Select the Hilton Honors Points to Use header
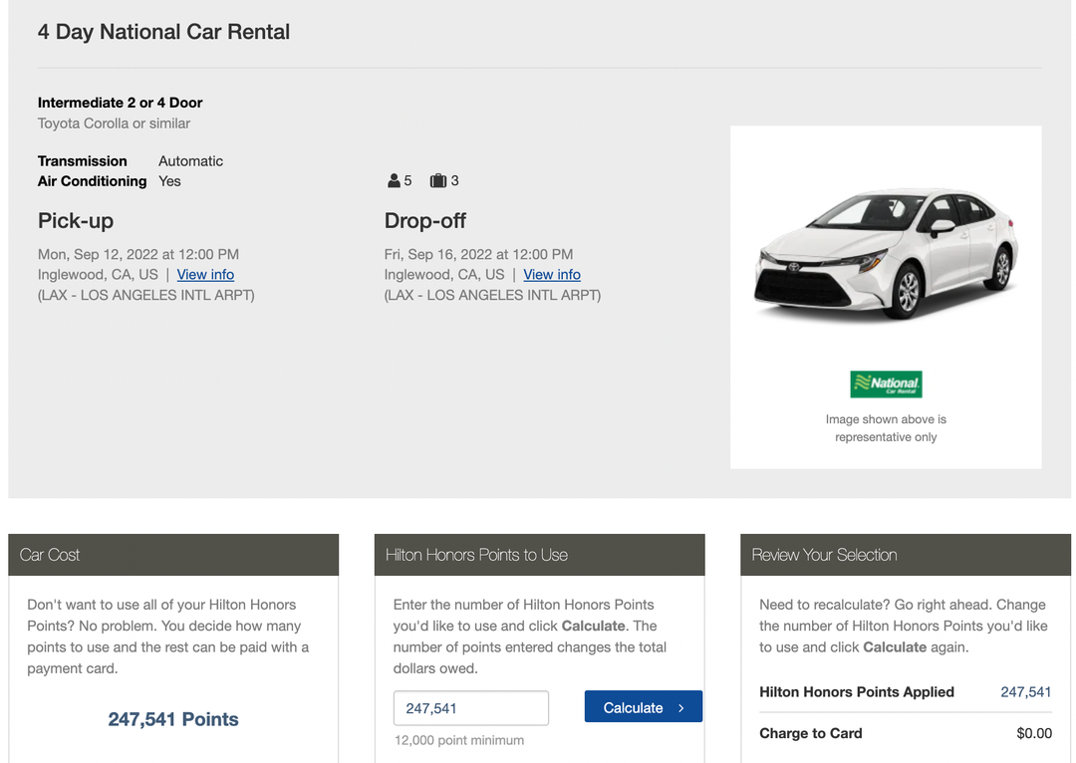Screen dimensions: 1076x763 (x=539, y=555)
